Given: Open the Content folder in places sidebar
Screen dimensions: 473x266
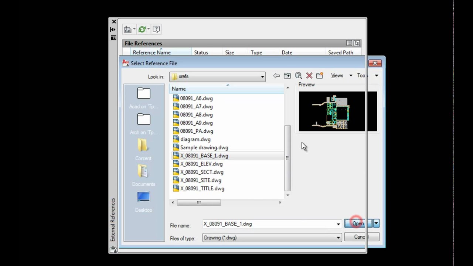Looking at the screenshot, I should click(x=143, y=150).
